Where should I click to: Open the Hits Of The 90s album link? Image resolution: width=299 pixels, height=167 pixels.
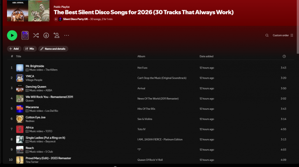146,109
